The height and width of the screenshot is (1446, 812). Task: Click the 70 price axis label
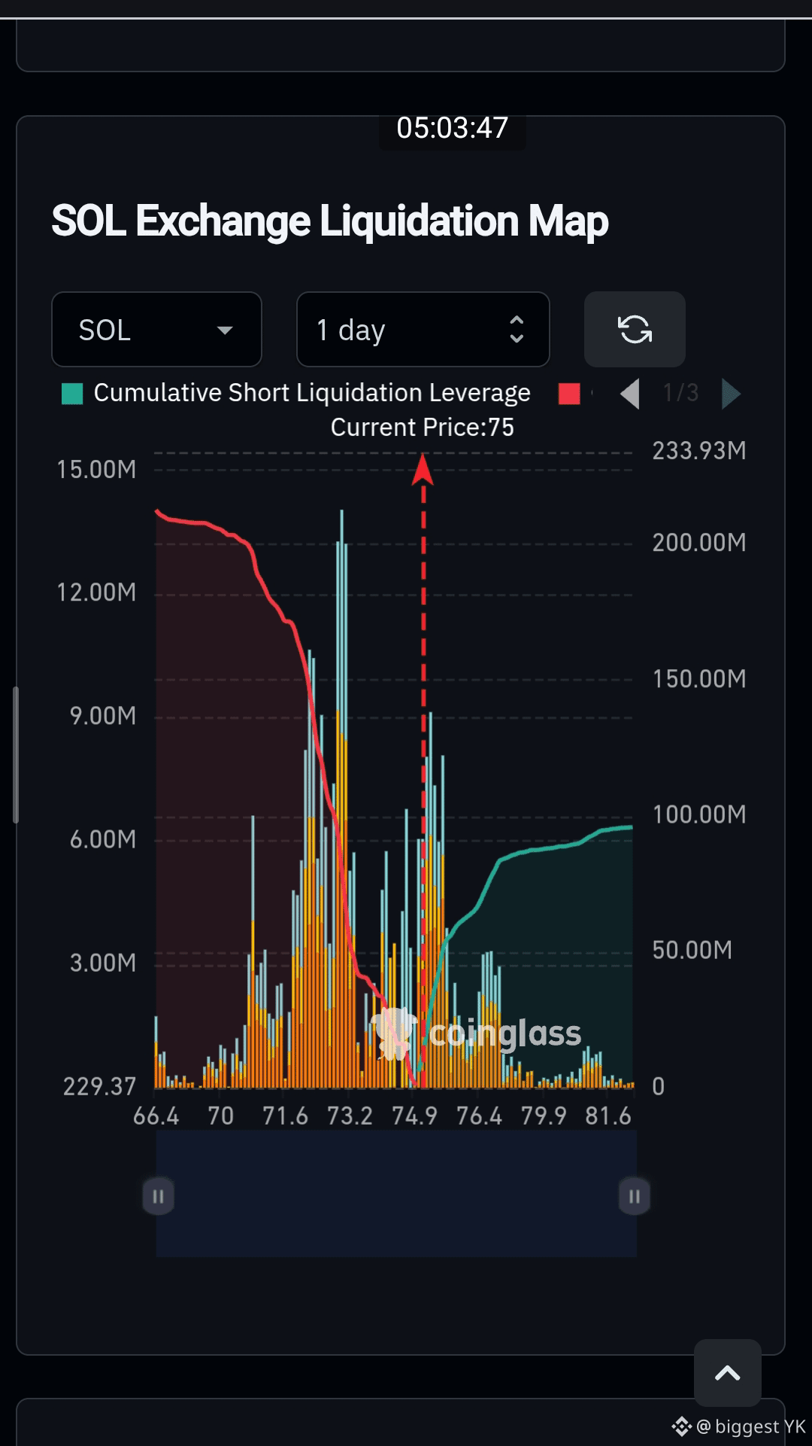point(221,1116)
